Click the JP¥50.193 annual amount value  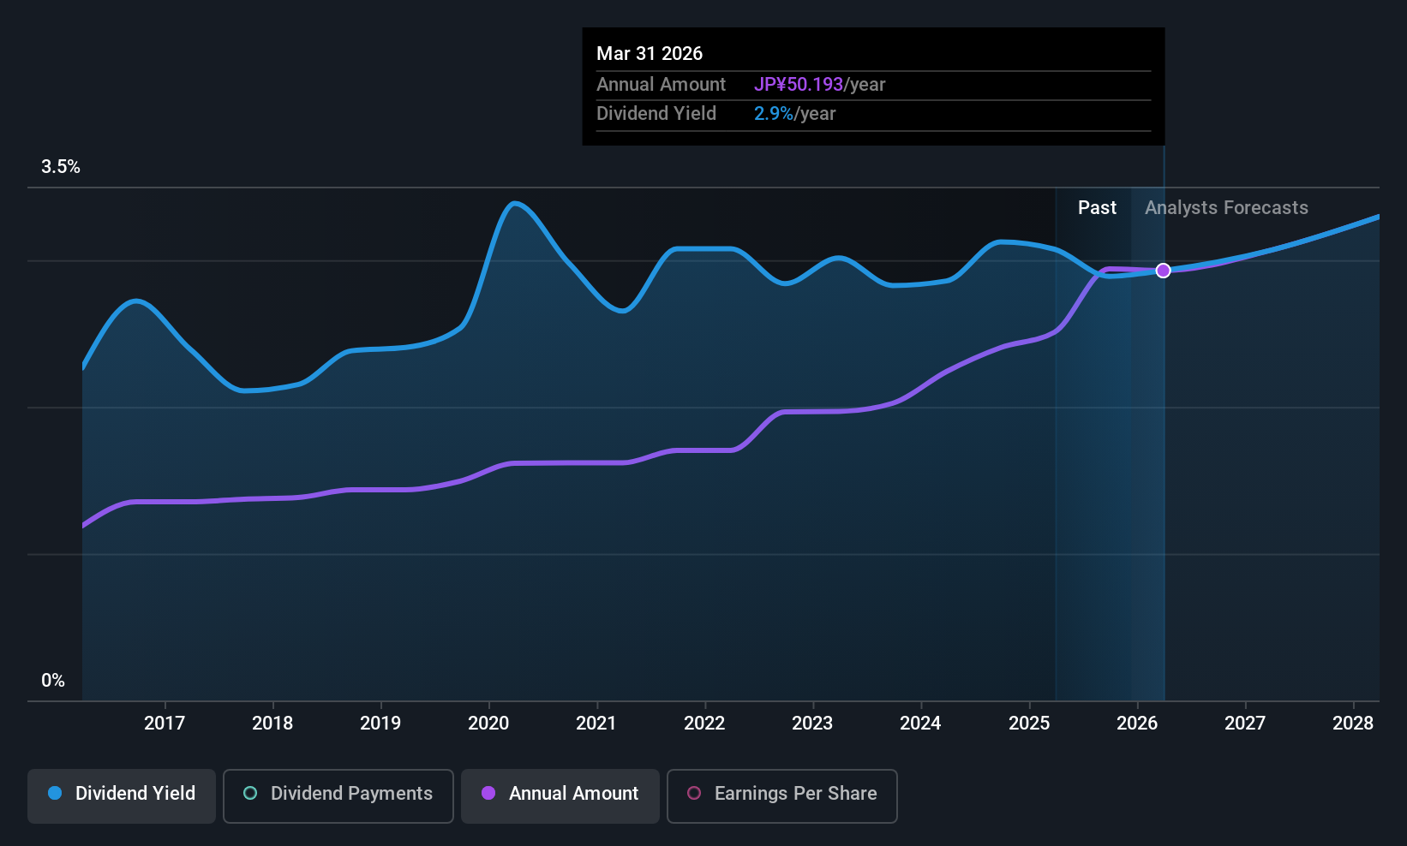tap(799, 85)
